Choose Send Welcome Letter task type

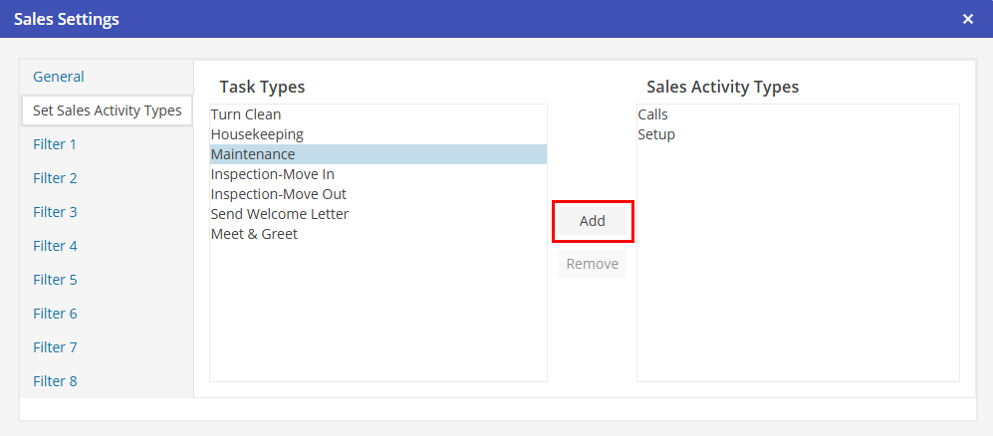point(279,214)
